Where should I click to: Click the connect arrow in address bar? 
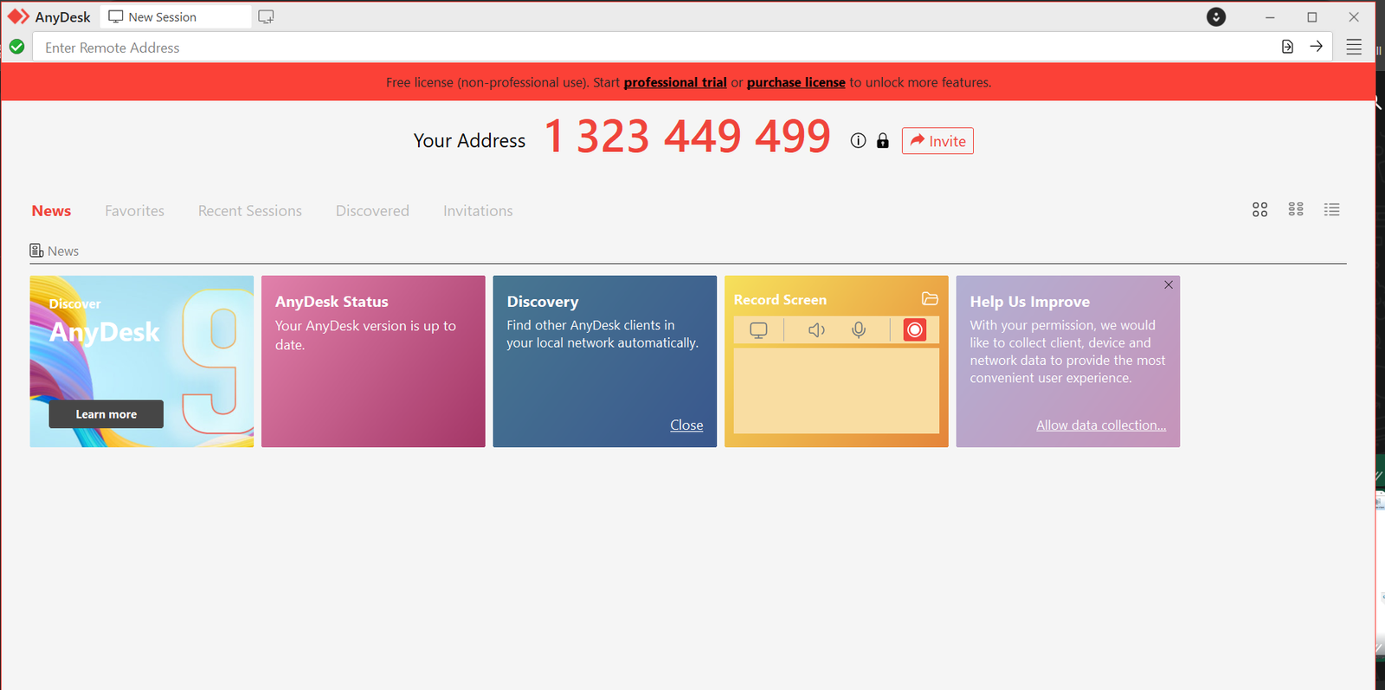coord(1316,47)
